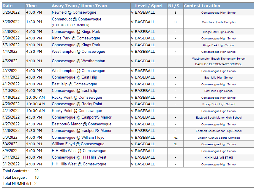256x190 pixels.
Task: Click S marker in 3/25/2022 row
Action: [176, 13]
